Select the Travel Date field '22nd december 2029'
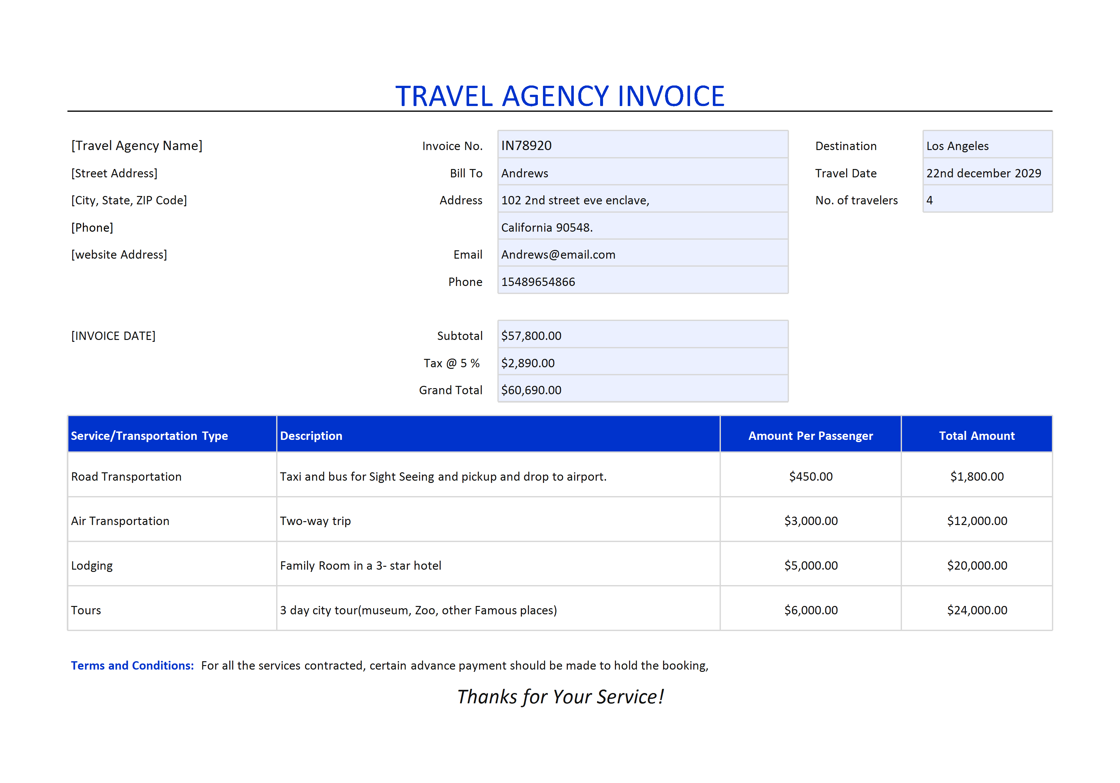 (988, 172)
